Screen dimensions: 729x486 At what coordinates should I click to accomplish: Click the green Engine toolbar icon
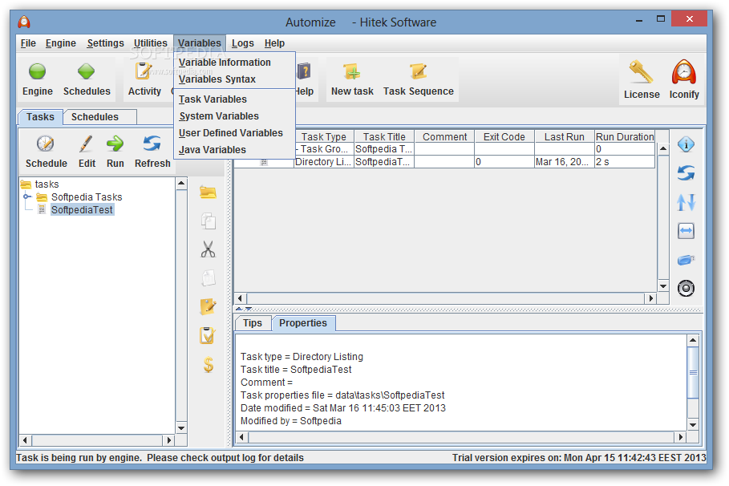37,72
